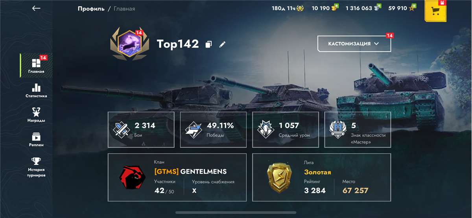Click the Профиль breadcrumb link
472x218 pixels.
click(x=91, y=8)
